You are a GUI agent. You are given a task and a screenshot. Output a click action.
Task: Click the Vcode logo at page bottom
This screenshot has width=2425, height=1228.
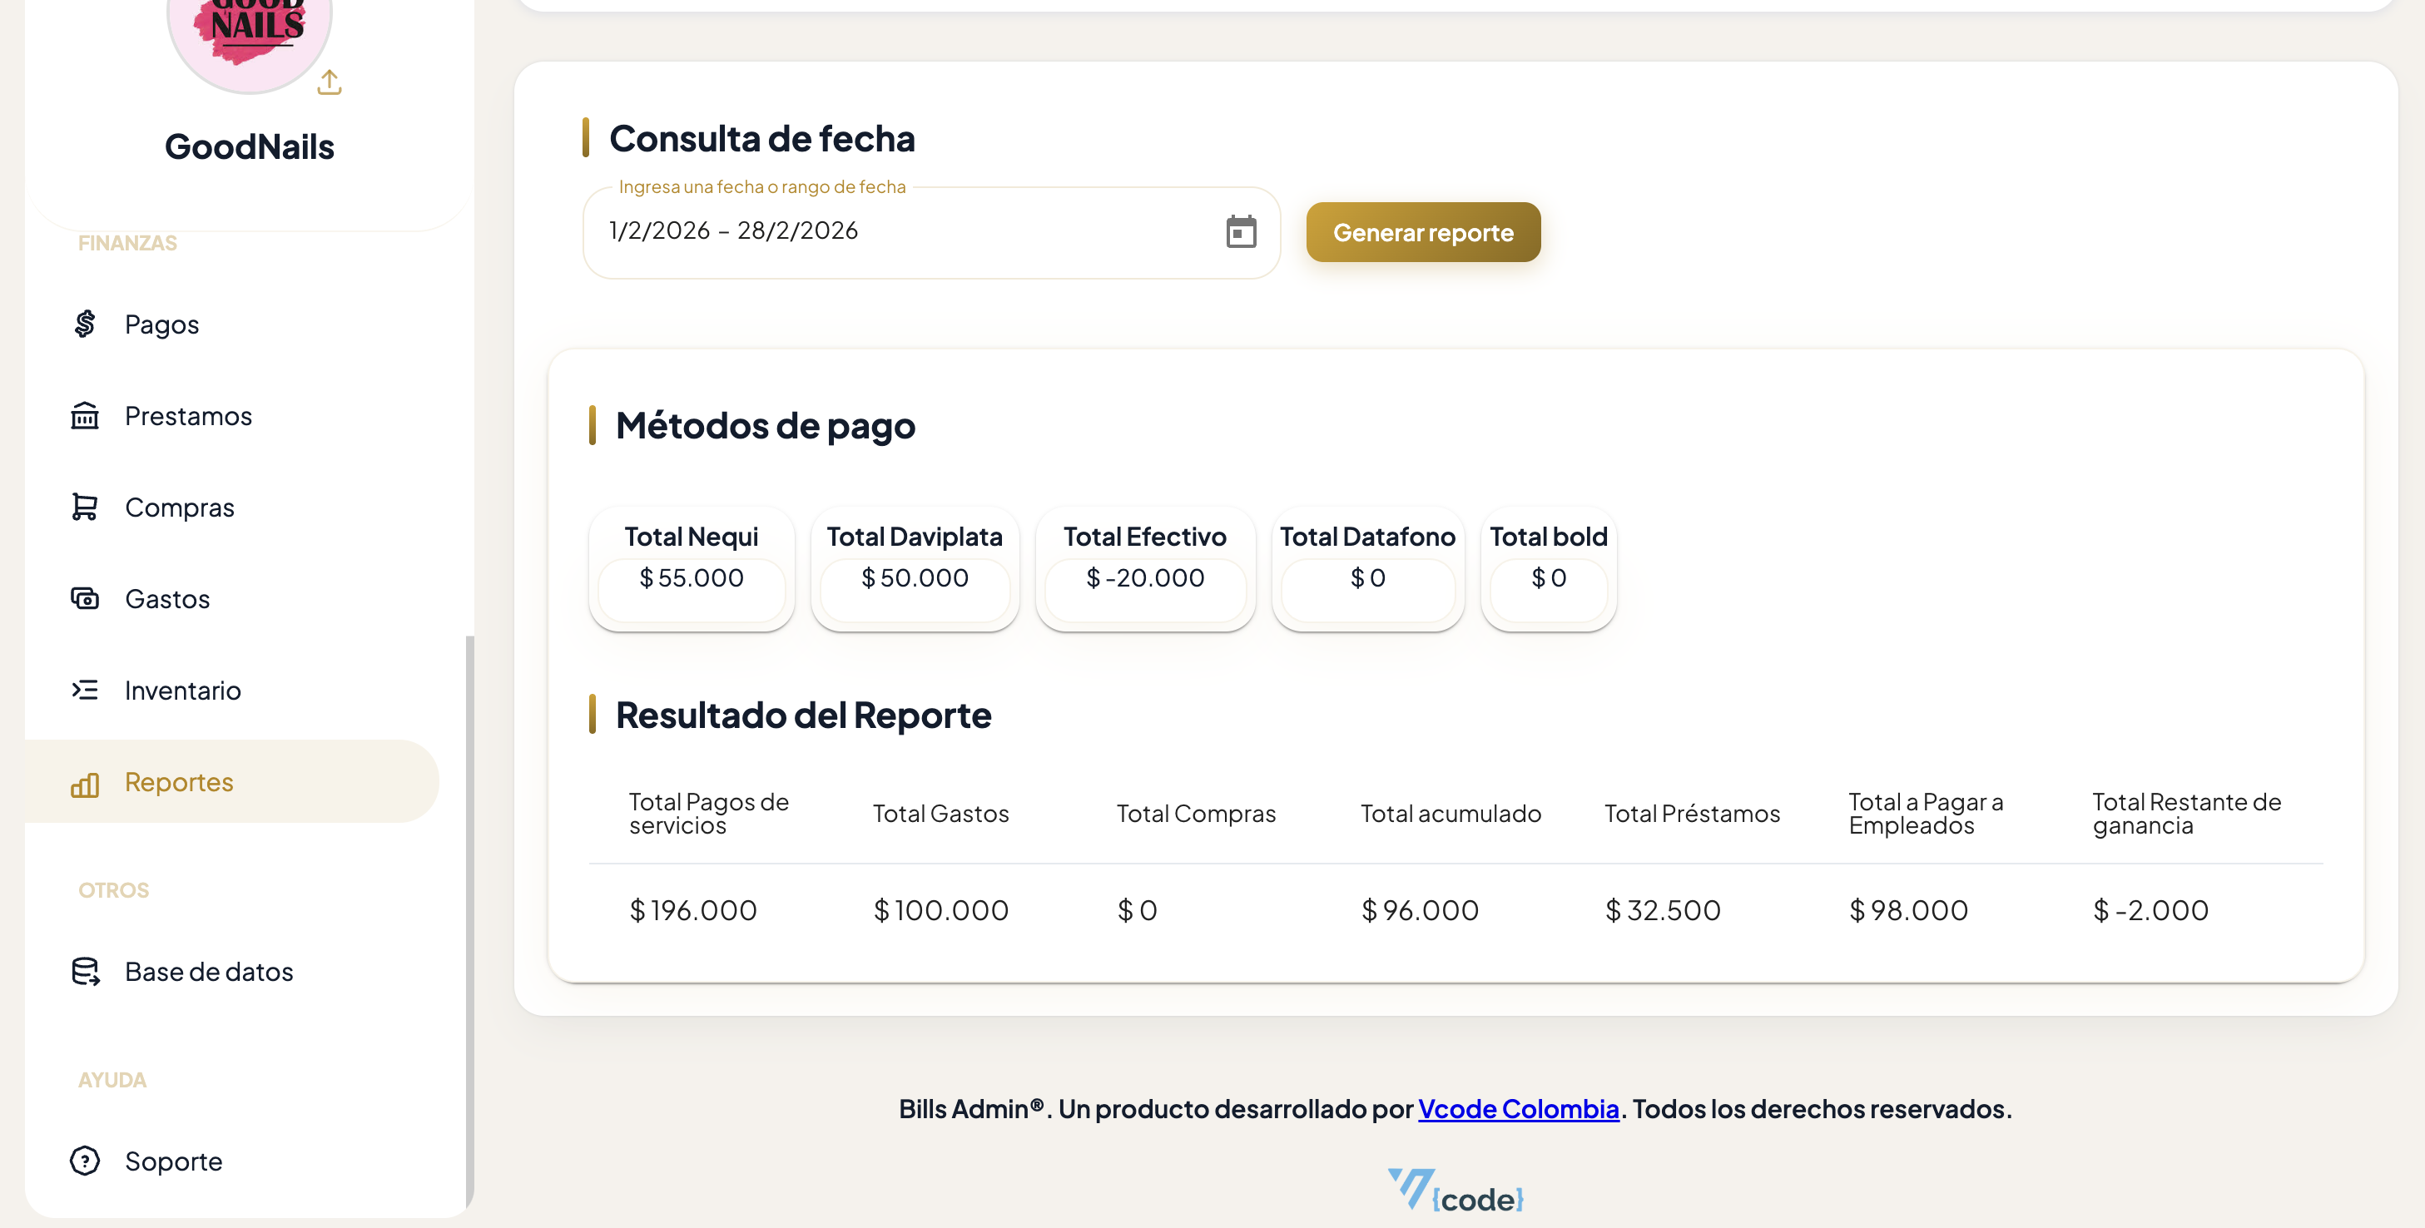1456,1193
